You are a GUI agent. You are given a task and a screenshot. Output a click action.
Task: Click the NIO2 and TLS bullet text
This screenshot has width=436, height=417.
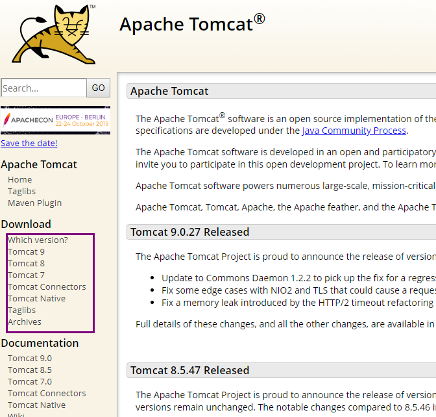[x=298, y=290]
